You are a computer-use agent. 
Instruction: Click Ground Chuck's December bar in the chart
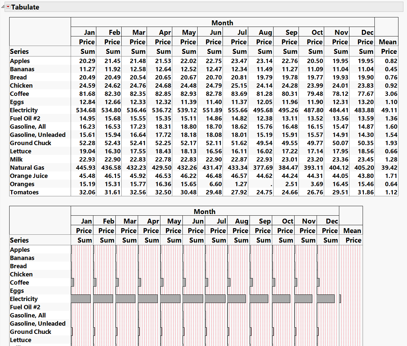[318, 332]
